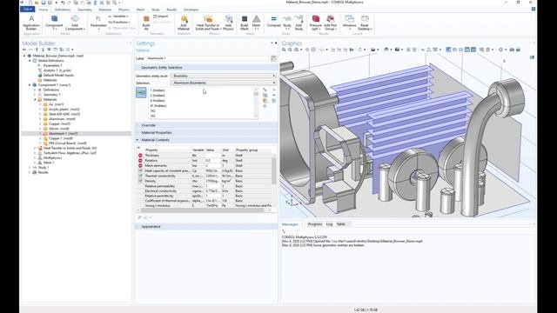Toggle the active selection switch button
The height and width of the screenshot is (313, 557).
[x=141, y=93]
